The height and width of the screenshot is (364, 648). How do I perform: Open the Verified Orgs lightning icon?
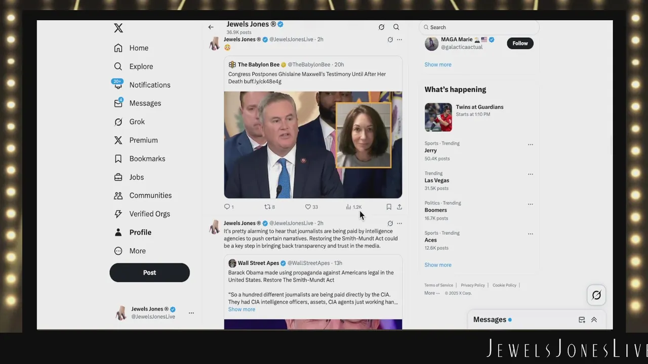tap(118, 214)
